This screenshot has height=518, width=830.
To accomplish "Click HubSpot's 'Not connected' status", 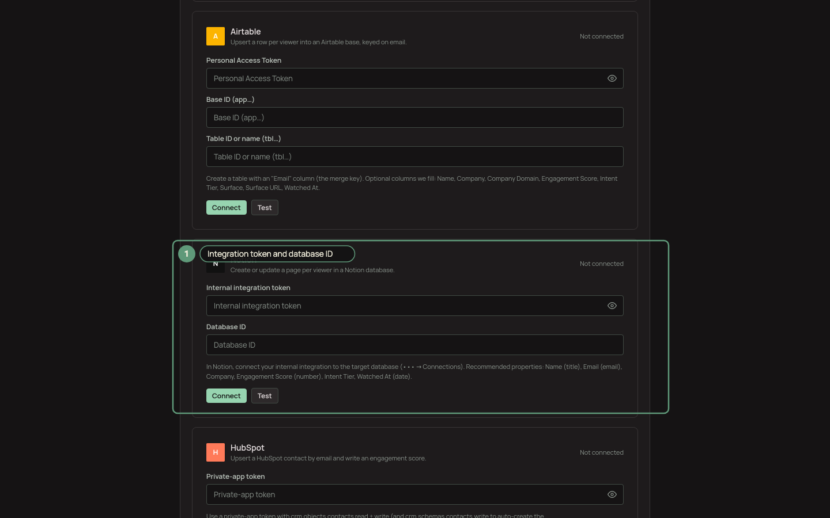I will [x=602, y=452].
